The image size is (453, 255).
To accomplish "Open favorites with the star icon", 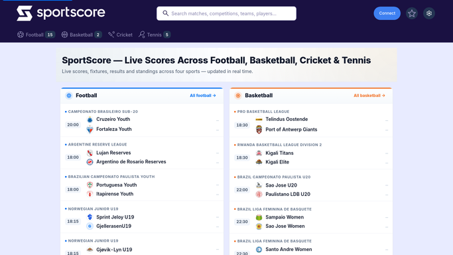I will (x=412, y=13).
